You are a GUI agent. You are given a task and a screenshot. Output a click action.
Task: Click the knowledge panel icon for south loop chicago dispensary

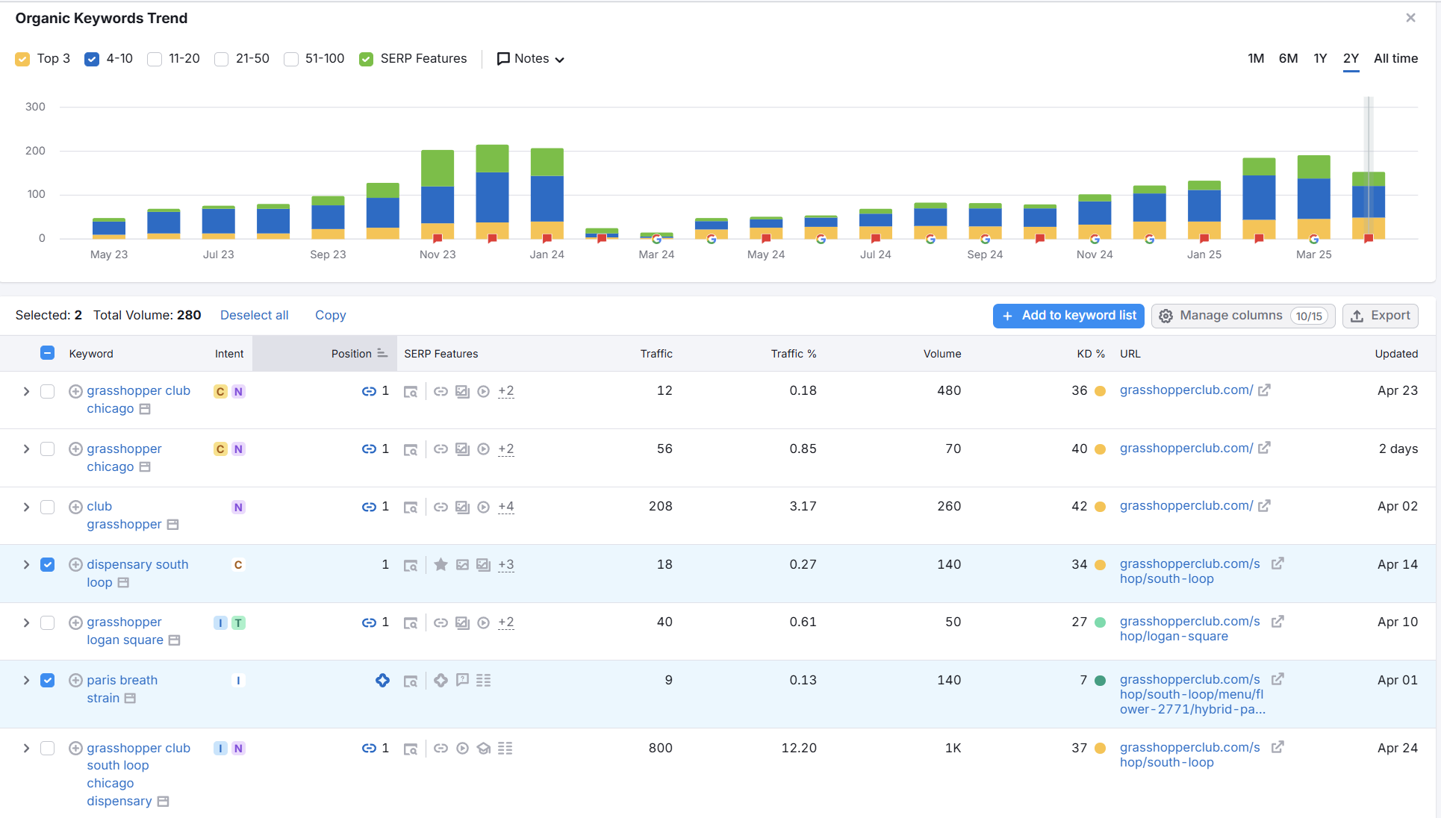click(483, 749)
